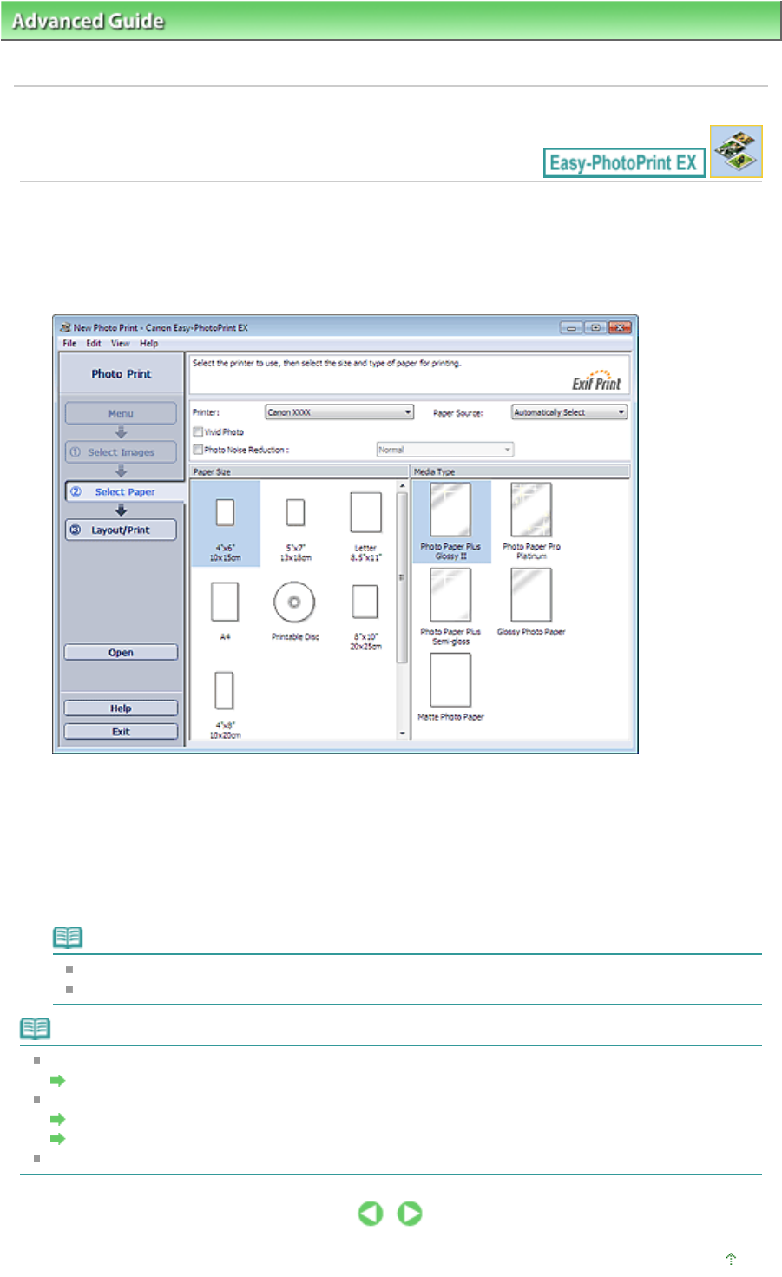Click the Easy-PhotoPrint EX photos icon

[x=736, y=152]
